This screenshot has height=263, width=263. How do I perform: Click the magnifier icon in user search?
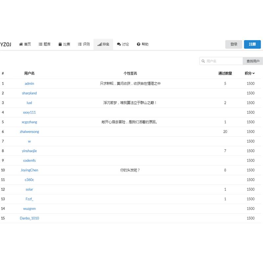tap(203, 61)
